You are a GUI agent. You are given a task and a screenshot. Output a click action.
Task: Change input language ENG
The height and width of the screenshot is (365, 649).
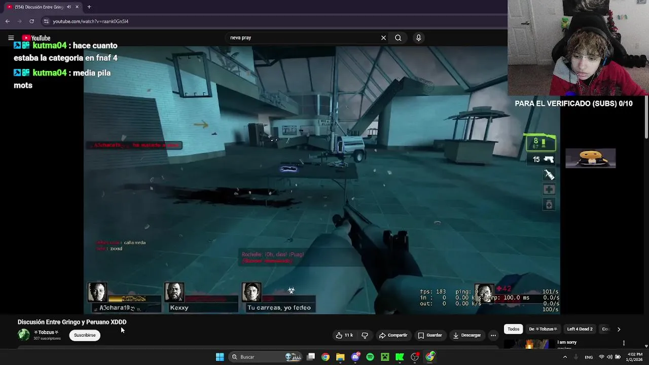coord(589,357)
